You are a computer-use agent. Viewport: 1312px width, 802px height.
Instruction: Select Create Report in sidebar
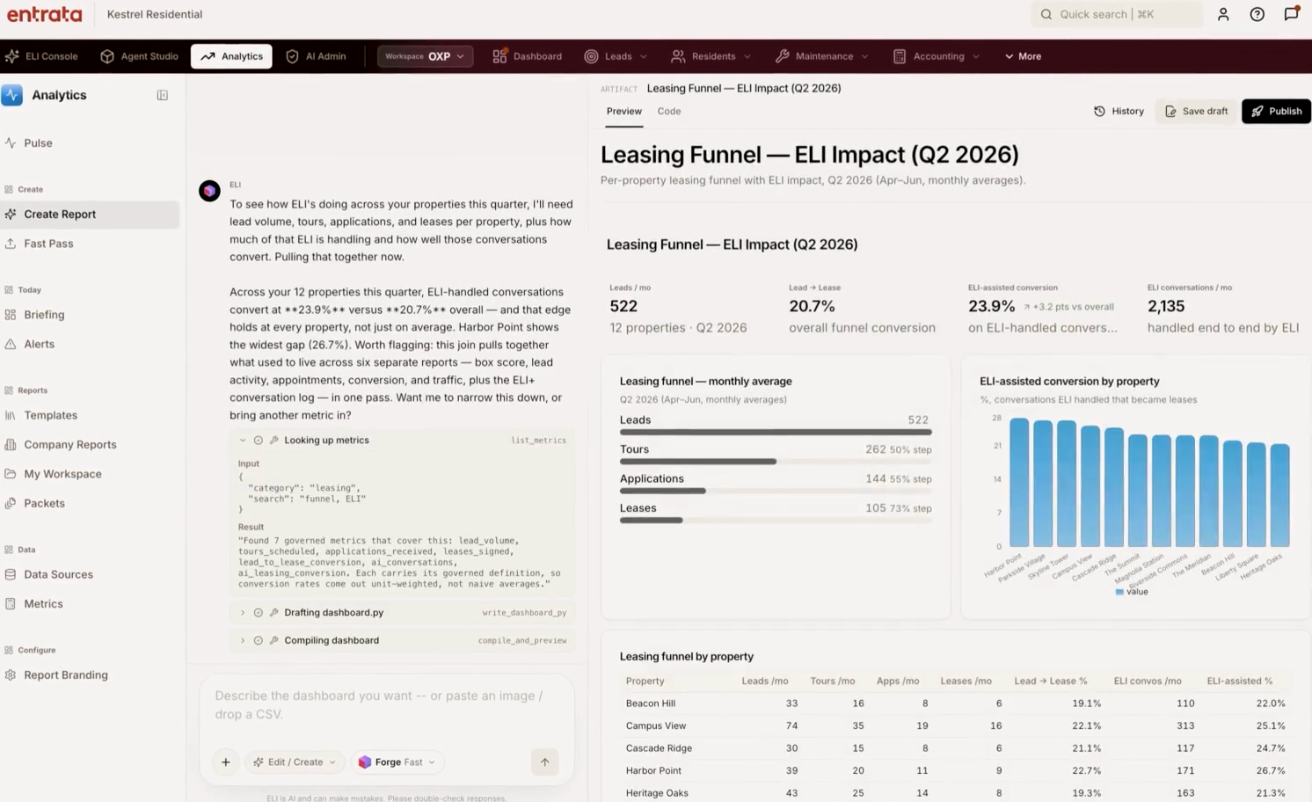click(x=90, y=215)
